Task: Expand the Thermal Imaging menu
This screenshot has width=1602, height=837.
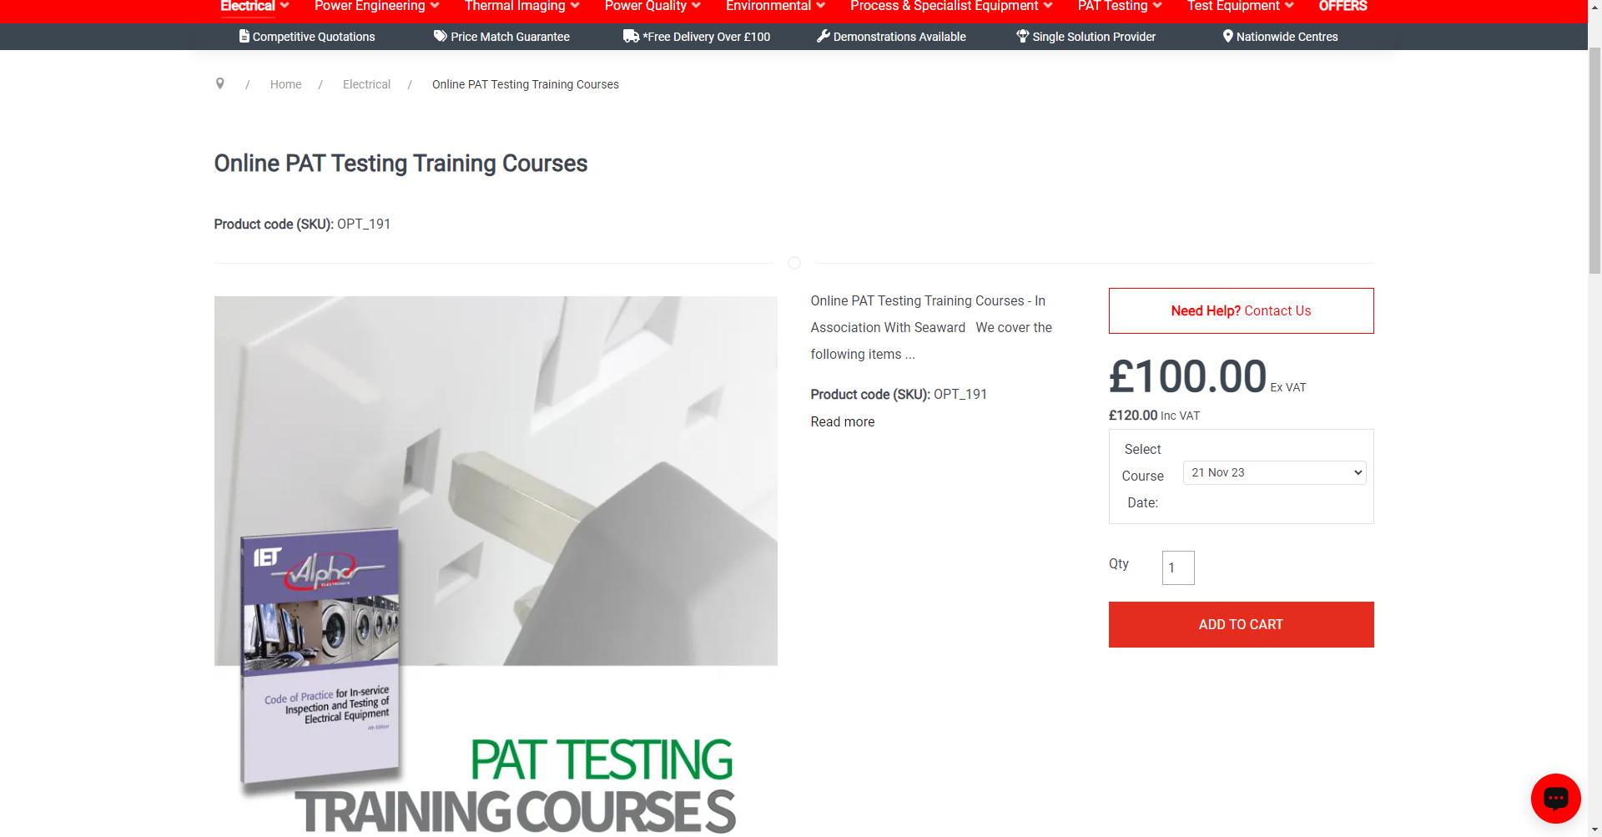Action: 521,7
